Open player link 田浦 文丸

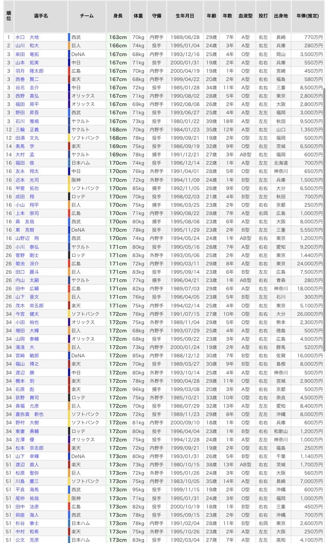[27, 138]
